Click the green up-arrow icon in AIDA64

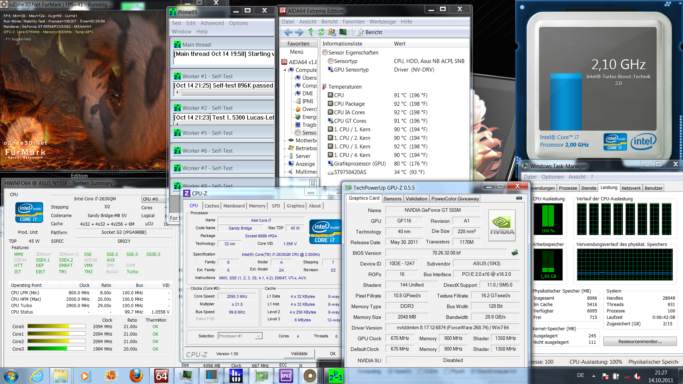click(x=311, y=32)
